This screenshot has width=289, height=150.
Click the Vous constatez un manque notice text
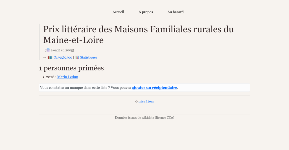pos(85,88)
